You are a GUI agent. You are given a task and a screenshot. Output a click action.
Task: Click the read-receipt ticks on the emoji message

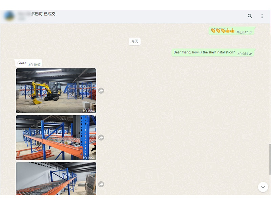click(250, 32)
